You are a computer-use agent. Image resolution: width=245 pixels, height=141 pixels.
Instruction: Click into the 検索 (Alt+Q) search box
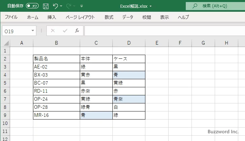click(x=215, y=6)
